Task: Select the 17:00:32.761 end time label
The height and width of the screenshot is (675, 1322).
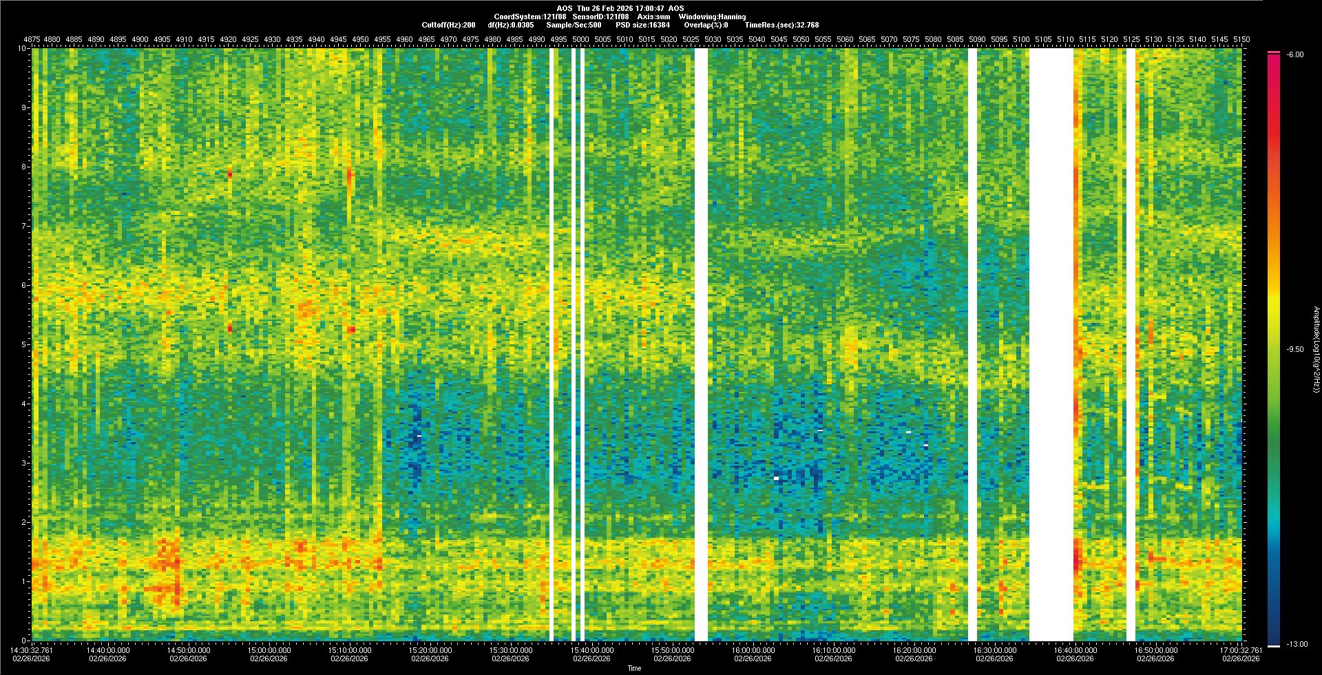Action: pyautogui.click(x=1241, y=650)
